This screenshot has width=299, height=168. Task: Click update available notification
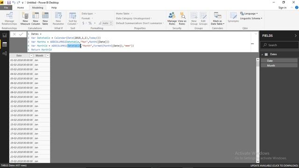pos(274,166)
